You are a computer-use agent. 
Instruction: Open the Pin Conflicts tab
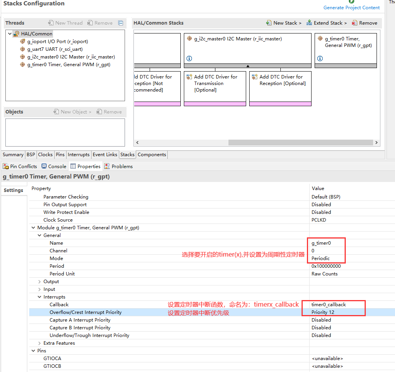point(20,167)
